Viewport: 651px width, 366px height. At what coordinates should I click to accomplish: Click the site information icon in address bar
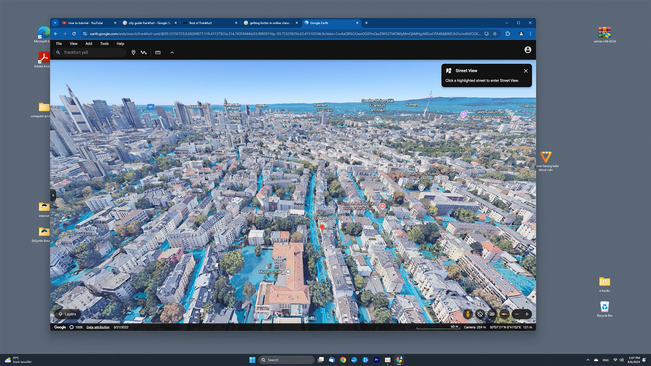tap(85, 34)
